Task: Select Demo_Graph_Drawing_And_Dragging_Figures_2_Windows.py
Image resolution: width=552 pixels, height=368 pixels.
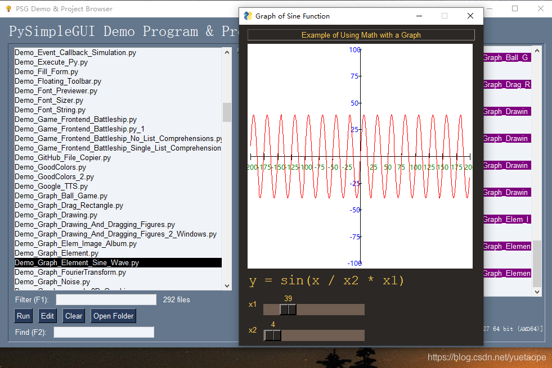Action: point(118,234)
